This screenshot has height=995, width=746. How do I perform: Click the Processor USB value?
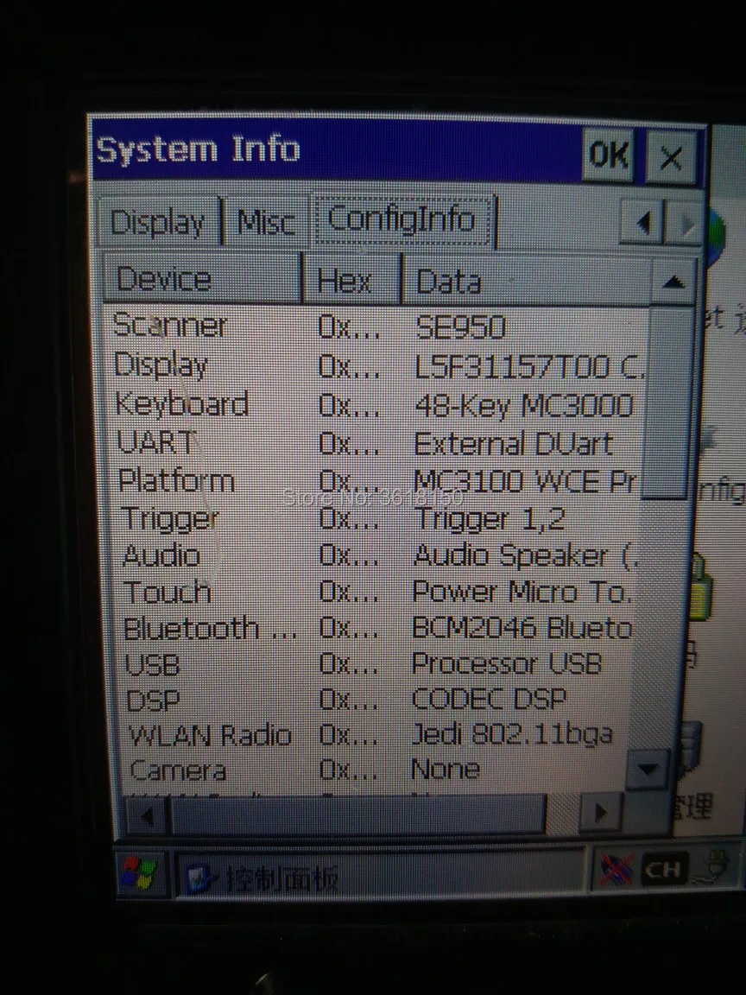pyautogui.click(x=507, y=663)
